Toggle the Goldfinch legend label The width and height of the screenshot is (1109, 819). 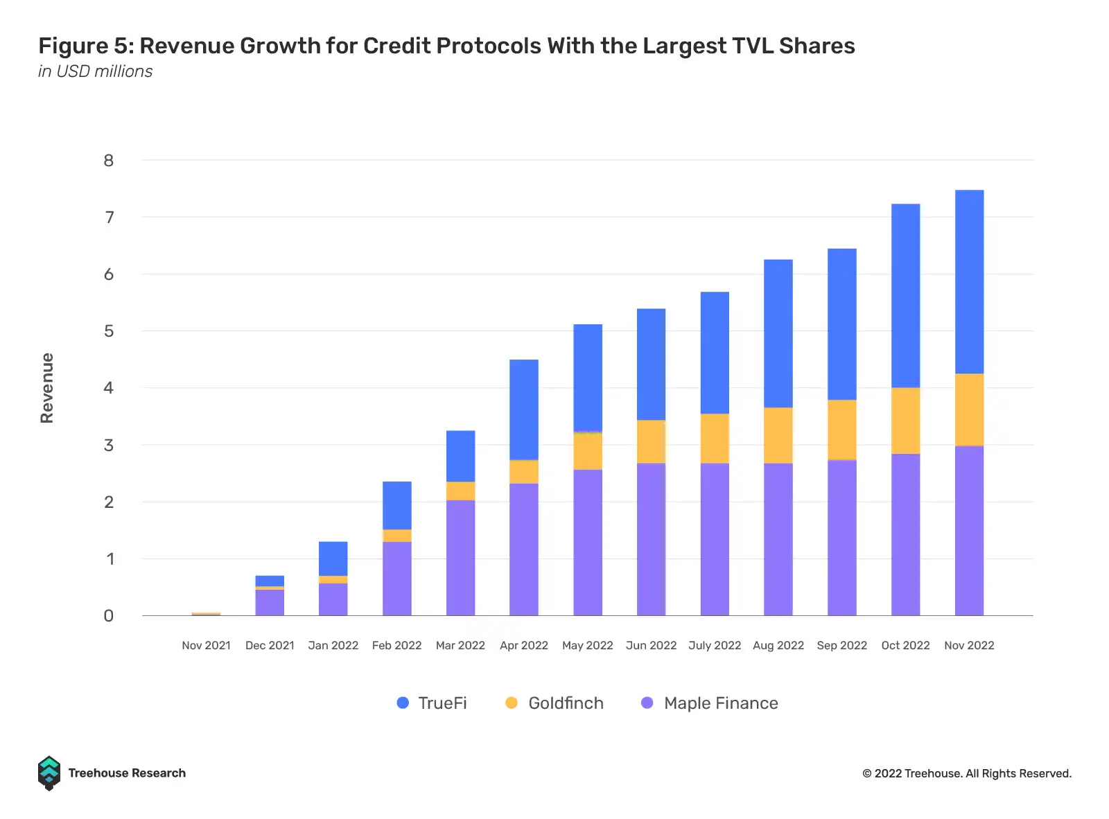tap(566, 703)
